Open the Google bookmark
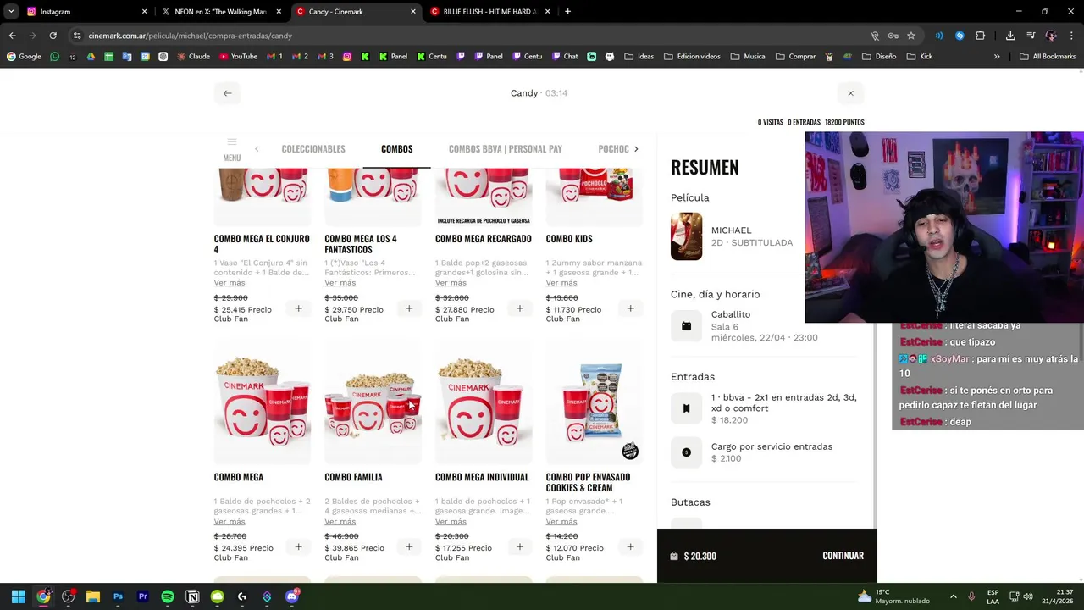 24,57
